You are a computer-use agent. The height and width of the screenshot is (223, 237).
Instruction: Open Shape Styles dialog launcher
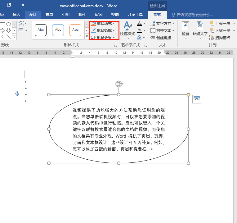pos(115,46)
